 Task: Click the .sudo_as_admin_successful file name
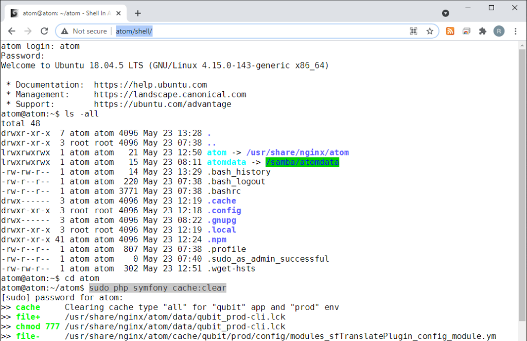268,259
